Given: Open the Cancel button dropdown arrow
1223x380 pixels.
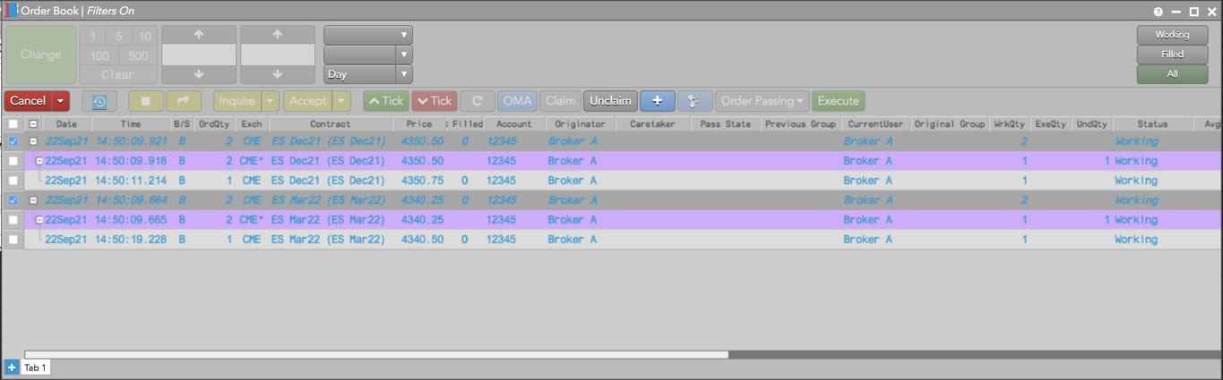Looking at the screenshot, I should [60, 101].
